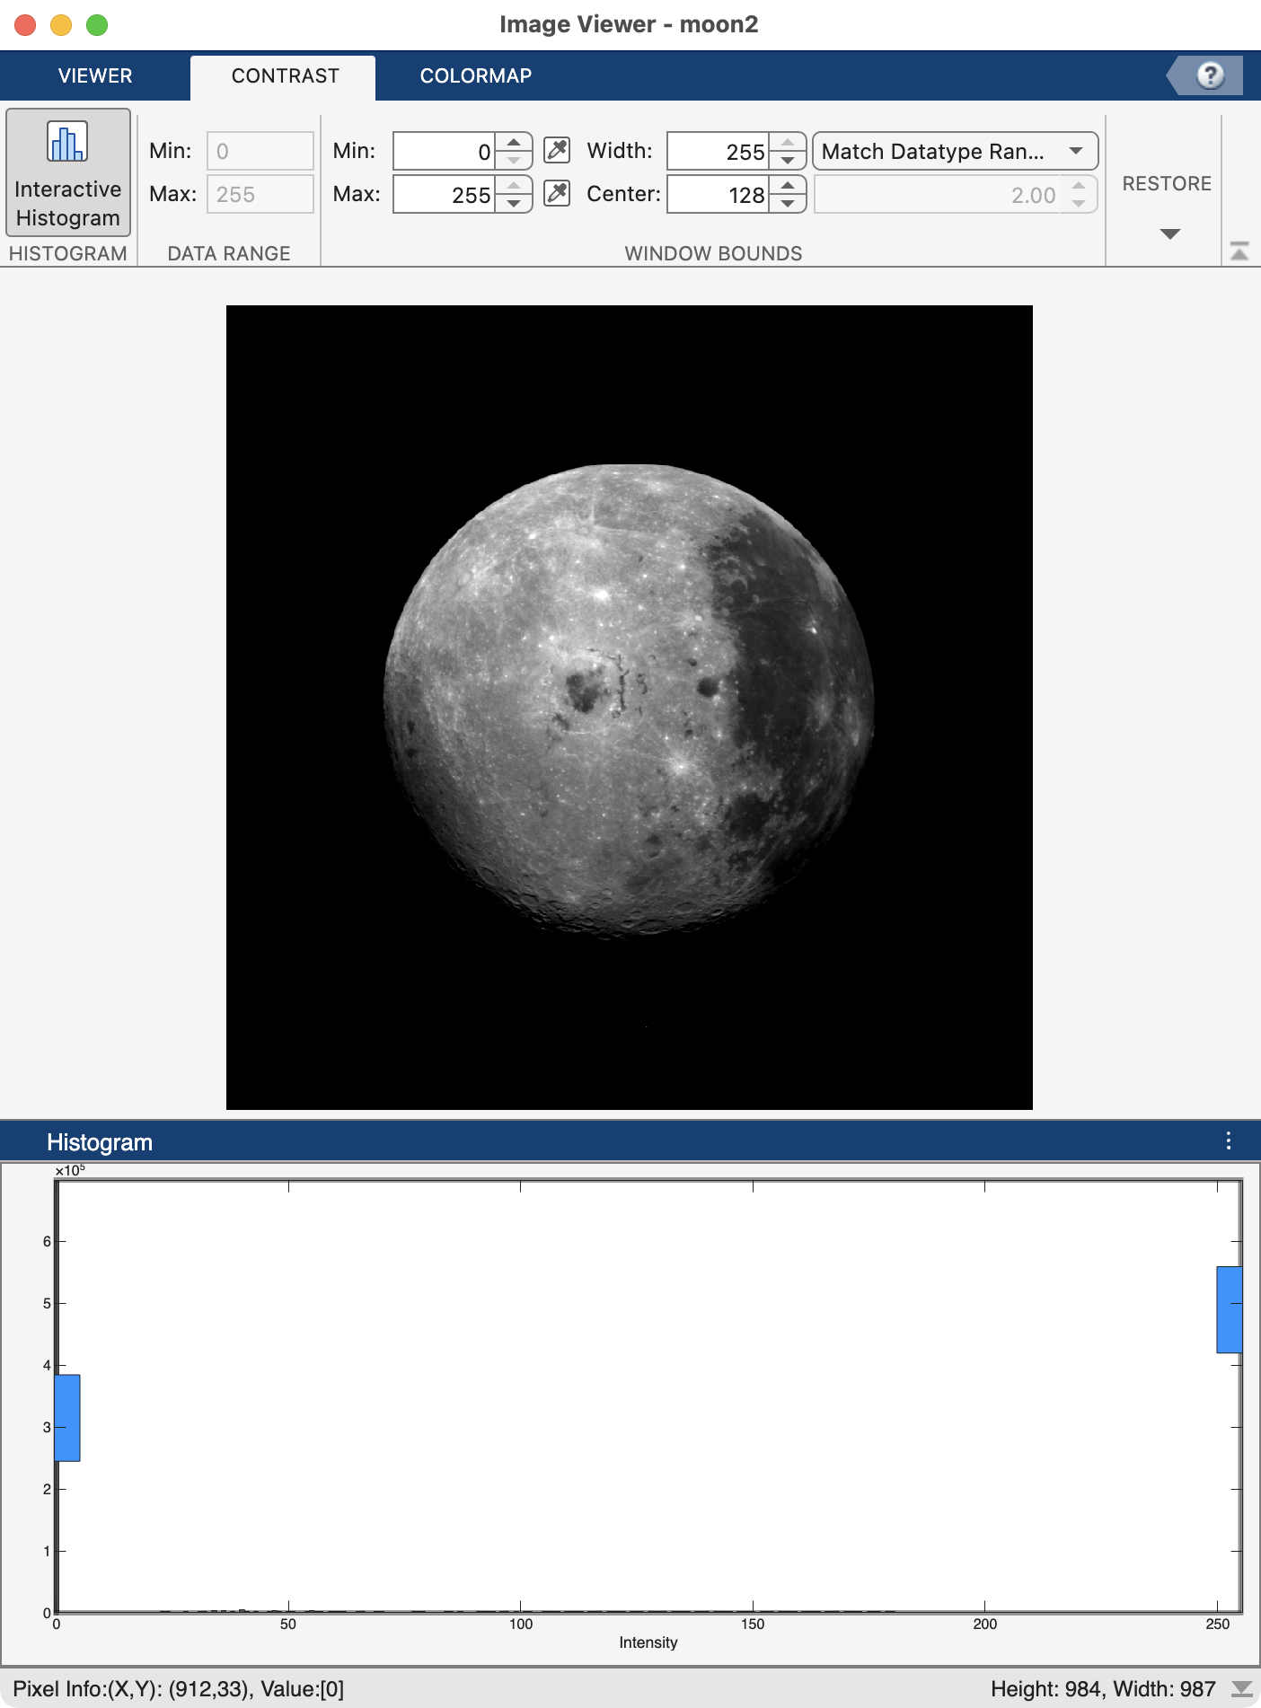This screenshot has width=1261, height=1708.
Task: Decrease window Min with down arrow
Action: tap(514, 161)
